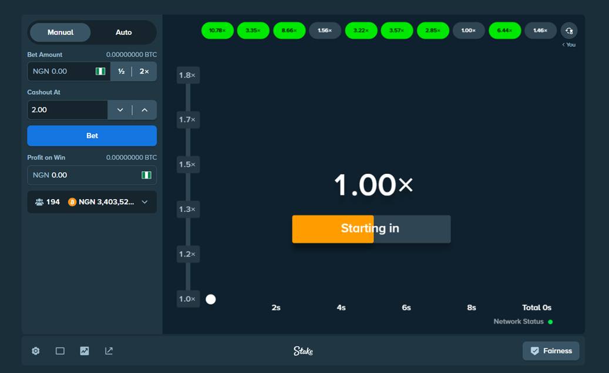Halve the bet amount with ½
609x373 pixels.
(121, 71)
